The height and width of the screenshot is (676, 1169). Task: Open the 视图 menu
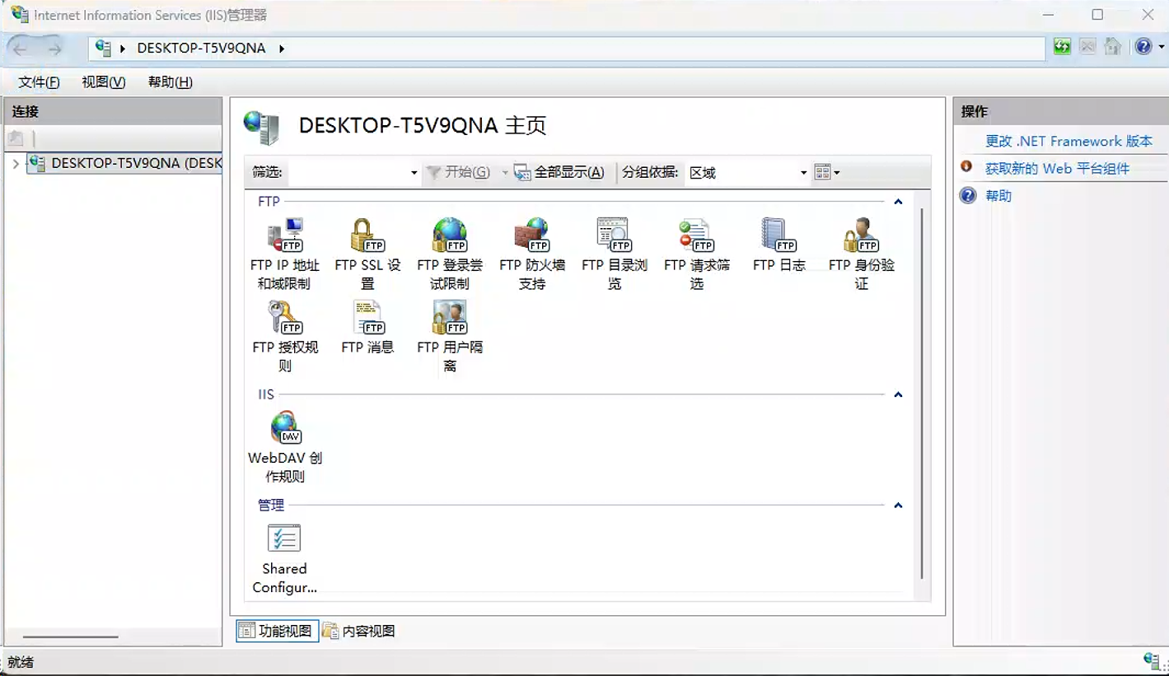click(103, 82)
